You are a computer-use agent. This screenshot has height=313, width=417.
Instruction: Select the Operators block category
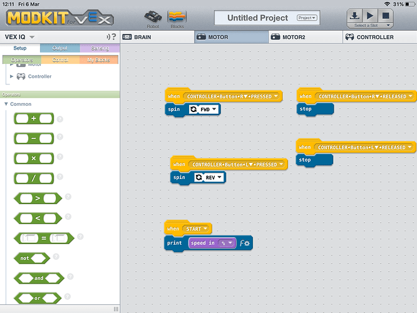[x=22, y=60]
